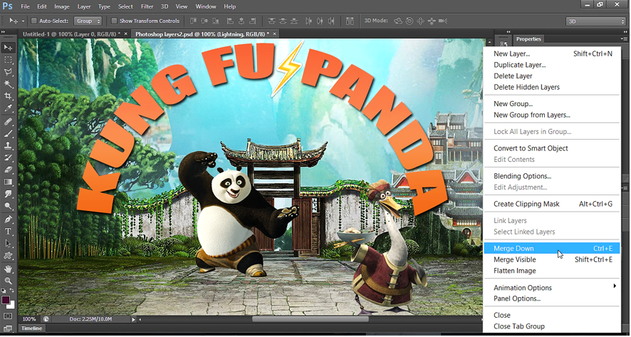Select the Hand tool
The height and width of the screenshot is (337, 631).
point(8,269)
